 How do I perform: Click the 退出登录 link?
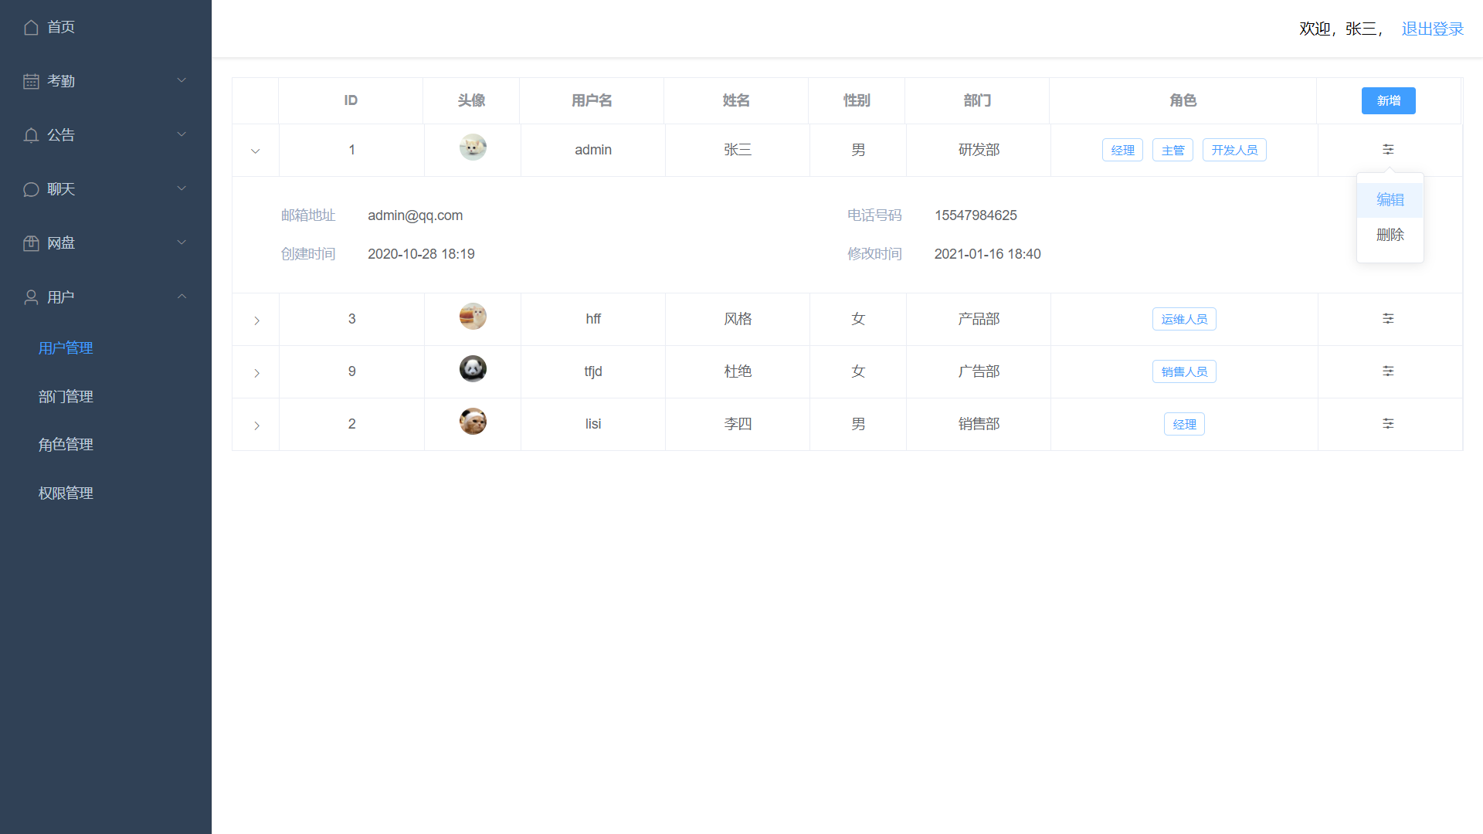click(x=1432, y=29)
